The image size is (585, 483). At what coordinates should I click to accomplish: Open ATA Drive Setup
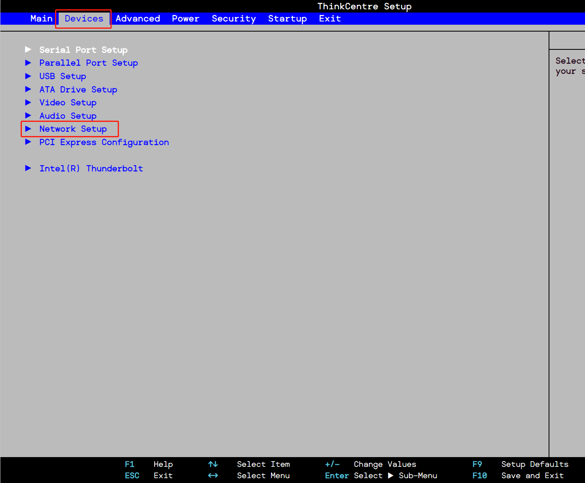pyautogui.click(x=78, y=89)
